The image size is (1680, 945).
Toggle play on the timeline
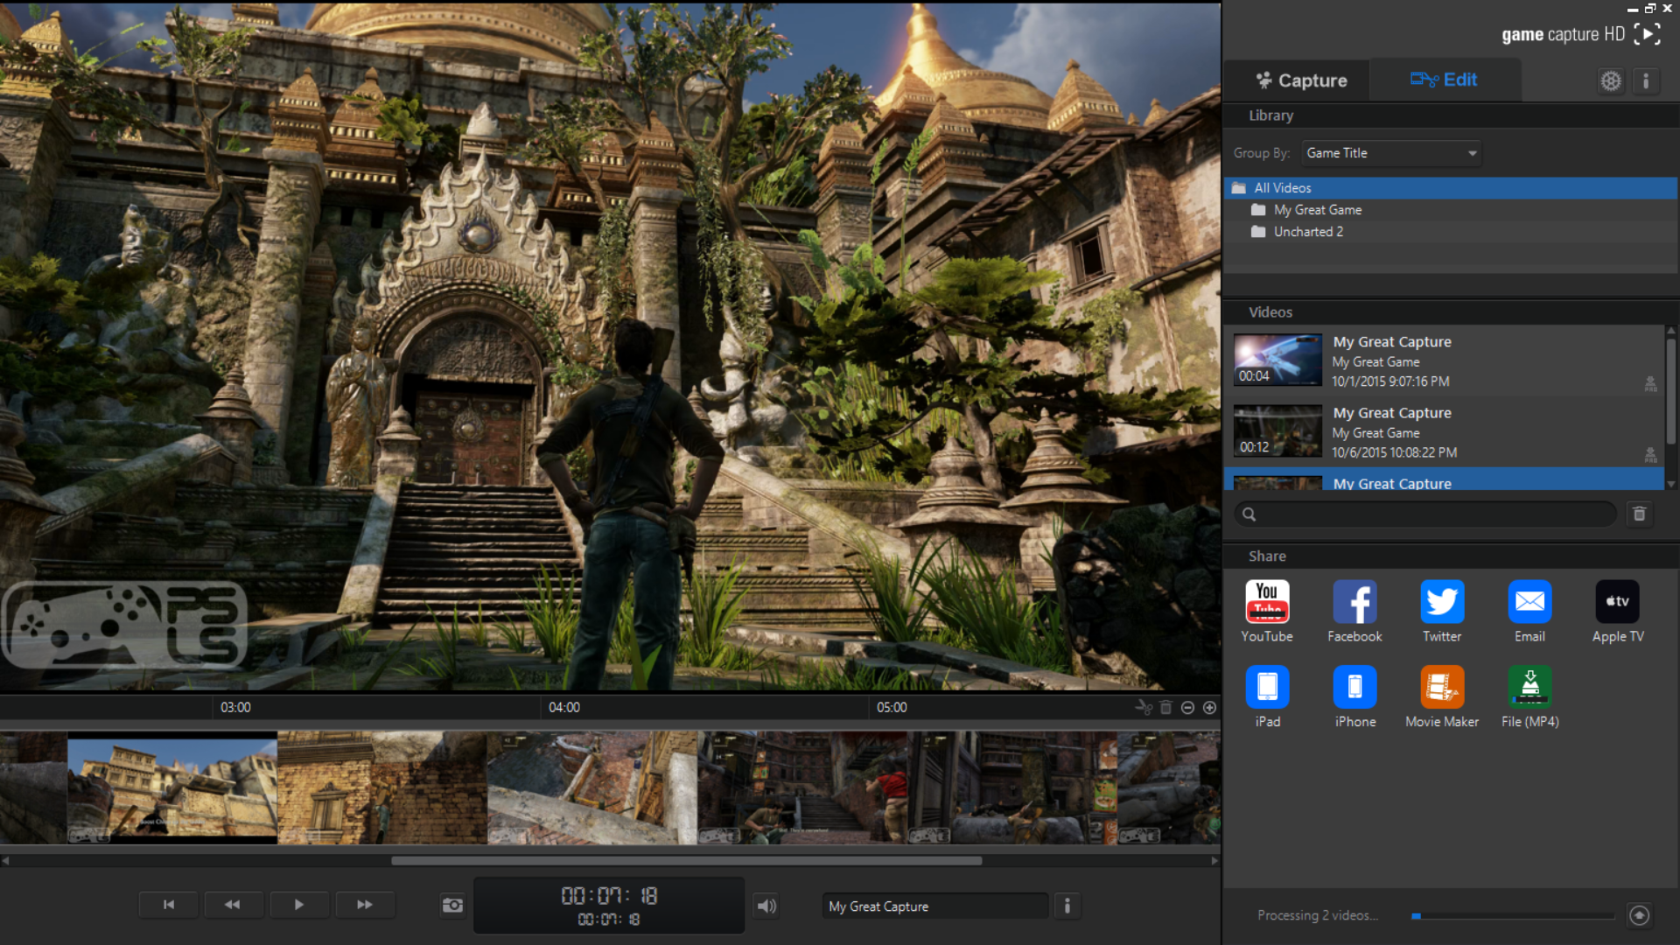pyautogui.click(x=300, y=906)
